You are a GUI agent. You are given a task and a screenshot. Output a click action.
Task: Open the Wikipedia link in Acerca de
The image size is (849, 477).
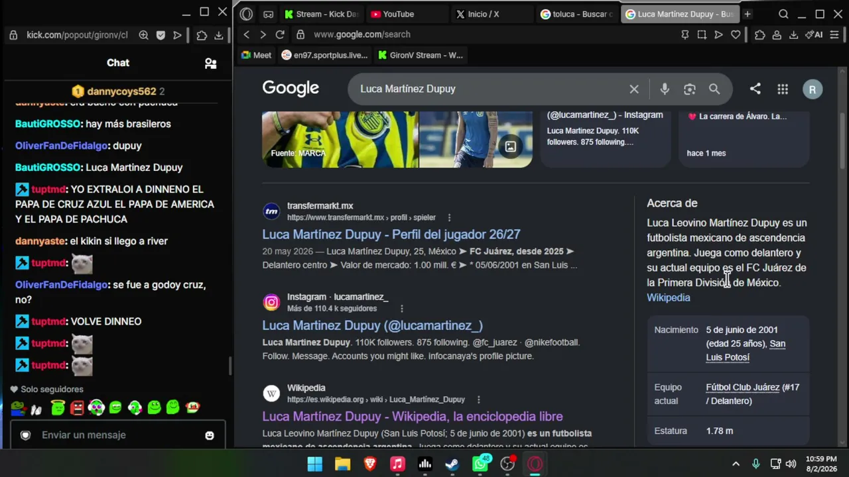click(x=669, y=297)
